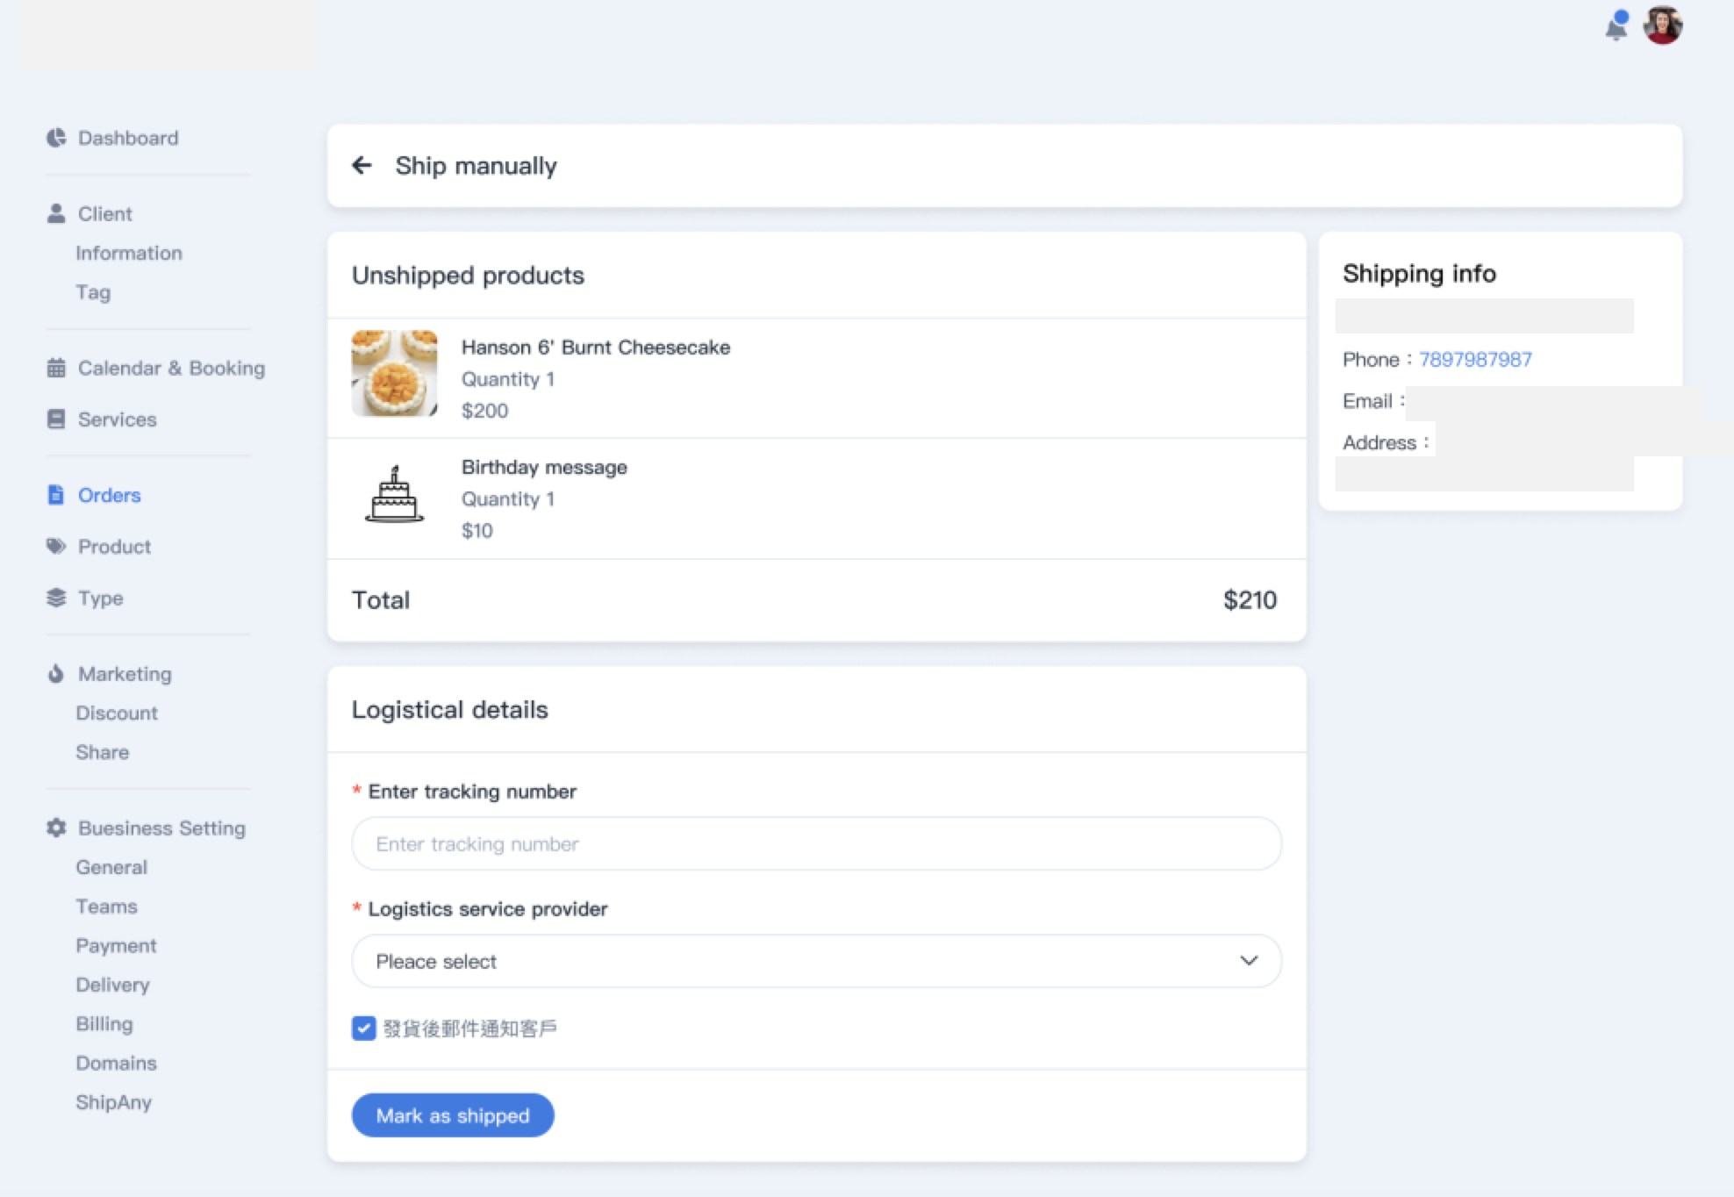Click the Burnt Cheesecake product thumbnail
Screen dimensions: 1734x1197
click(394, 373)
